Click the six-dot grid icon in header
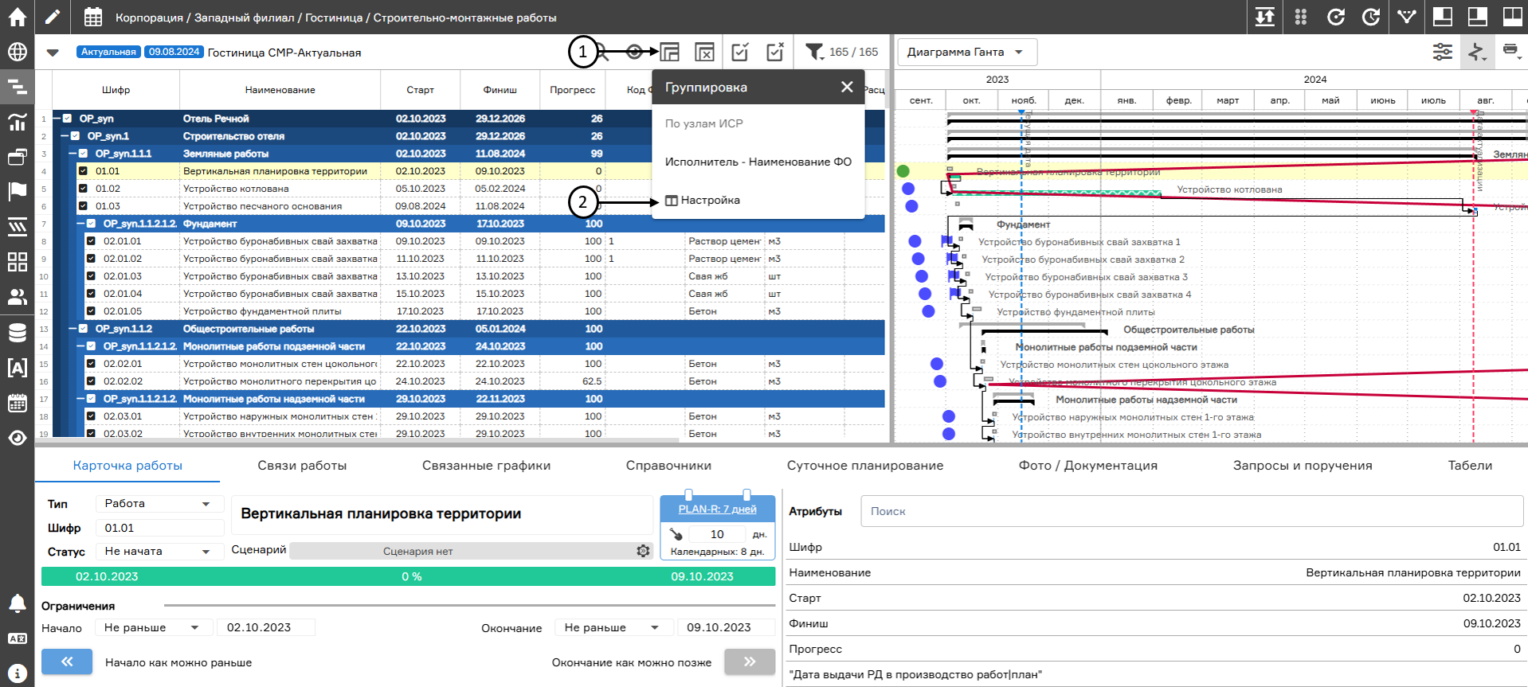Image resolution: width=1528 pixels, height=687 pixels. (x=1301, y=17)
